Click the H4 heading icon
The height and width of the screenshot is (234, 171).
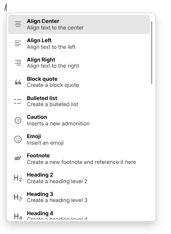[x=18, y=216]
